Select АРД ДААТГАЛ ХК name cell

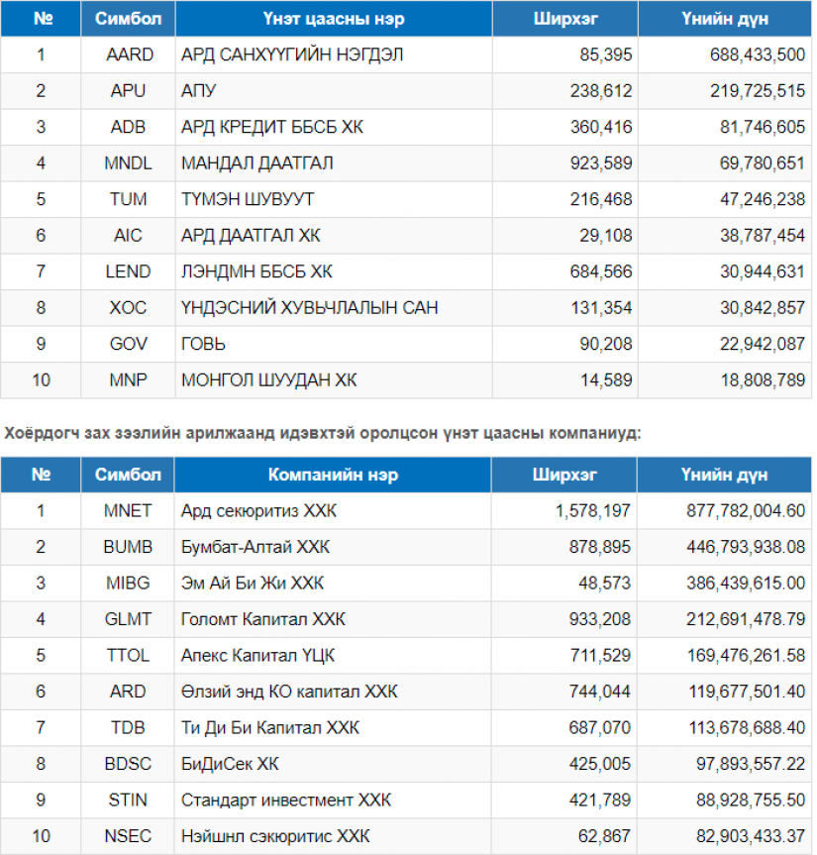coord(334,235)
